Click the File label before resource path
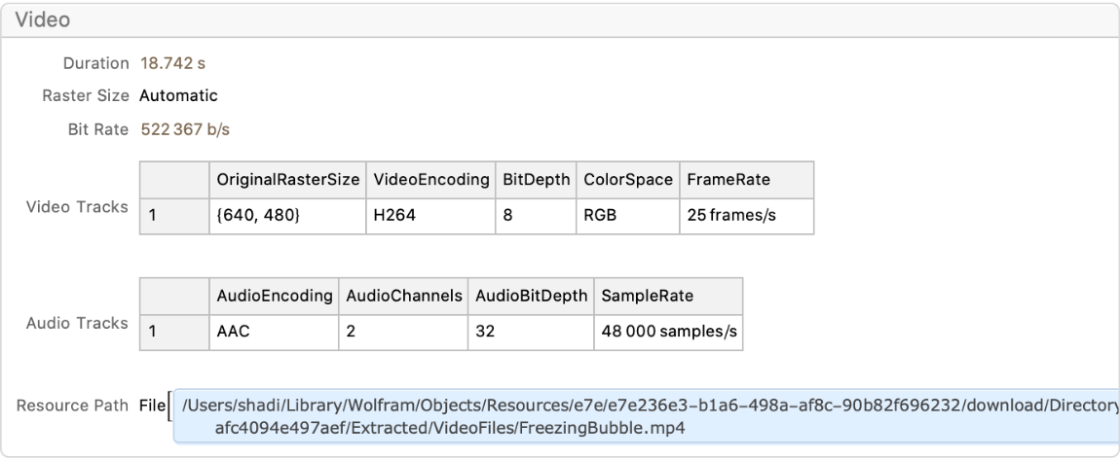This screenshot has height=459, width=1120. pos(153,405)
